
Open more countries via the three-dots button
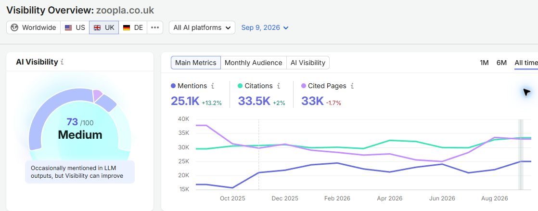tap(155, 27)
